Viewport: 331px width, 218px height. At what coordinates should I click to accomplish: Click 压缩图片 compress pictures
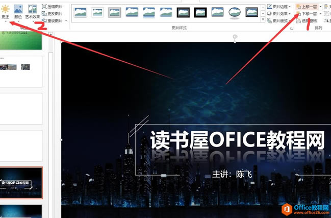point(52,7)
